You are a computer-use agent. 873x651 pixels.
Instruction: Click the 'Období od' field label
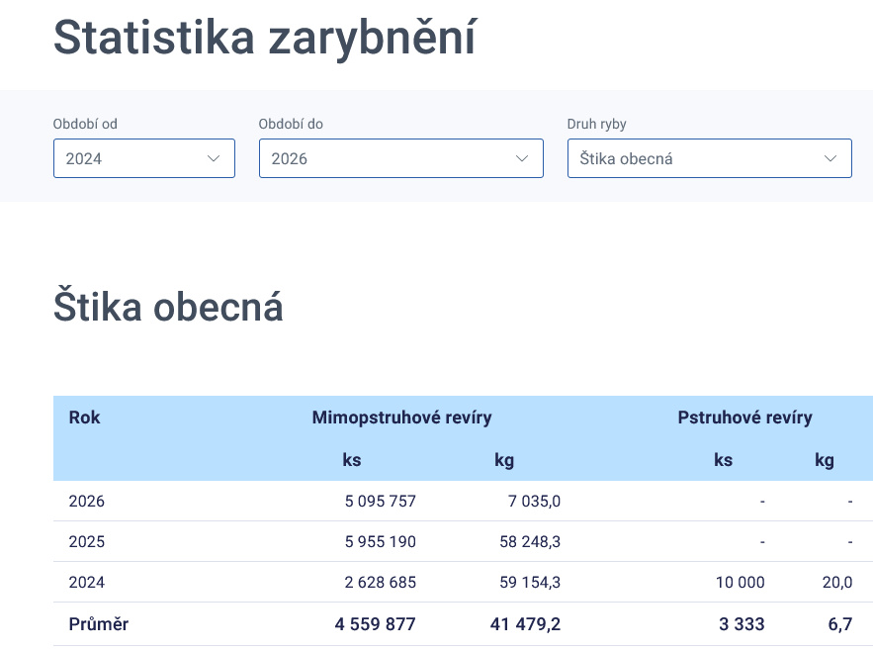[x=85, y=124]
